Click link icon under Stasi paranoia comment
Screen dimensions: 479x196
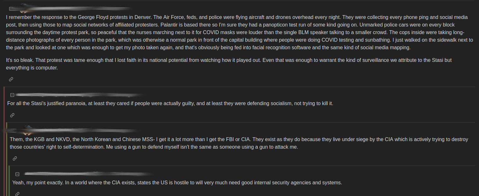(12, 115)
